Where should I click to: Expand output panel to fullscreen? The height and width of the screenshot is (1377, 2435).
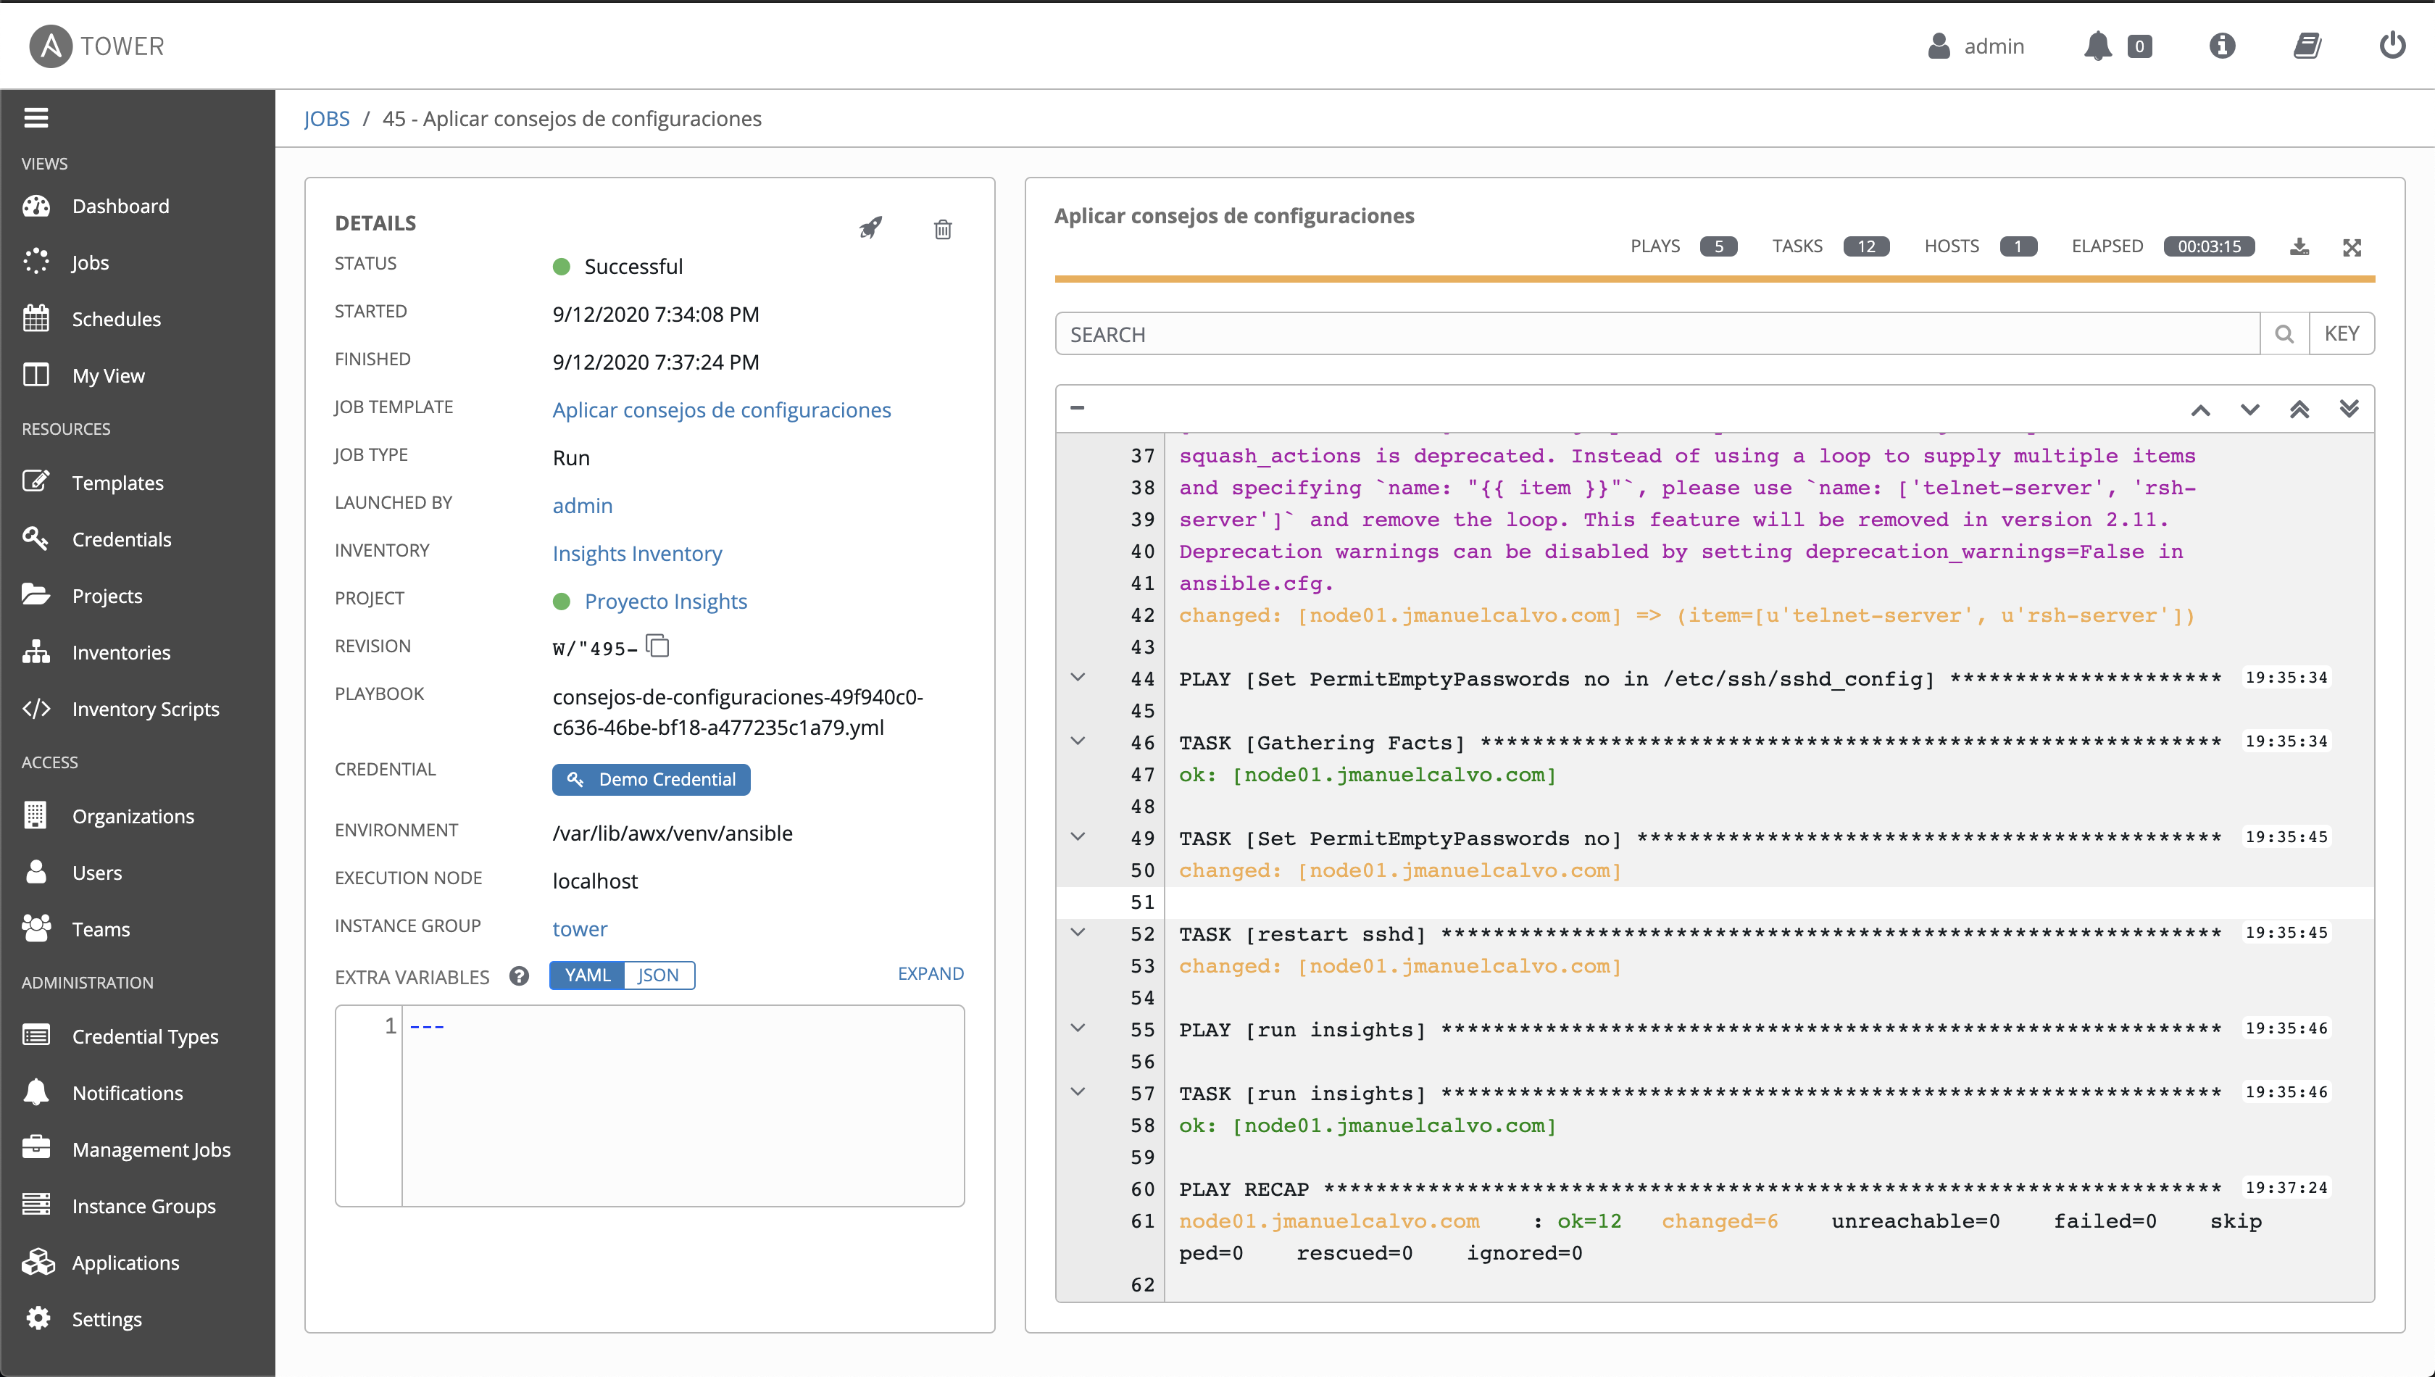pos(2352,247)
